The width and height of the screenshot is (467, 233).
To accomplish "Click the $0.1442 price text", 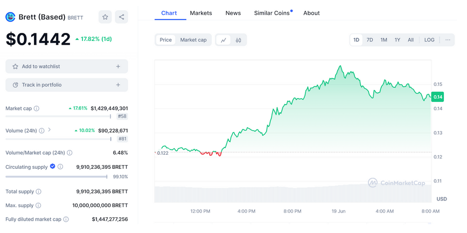I will tap(38, 39).
